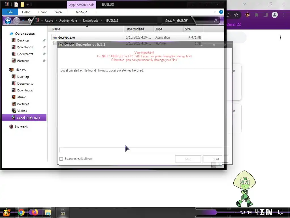This screenshot has height=218, width=290.
Task: Click Downloads in the address breadcrumb
Action: 91,20
